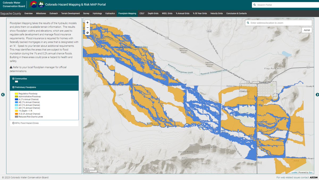Go to next page with right arrow
The height and width of the screenshot is (180, 319).
point(317,95)
